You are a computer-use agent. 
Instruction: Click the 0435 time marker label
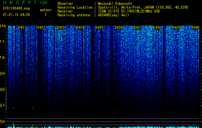pyautogui.click(x=99, y=28)
